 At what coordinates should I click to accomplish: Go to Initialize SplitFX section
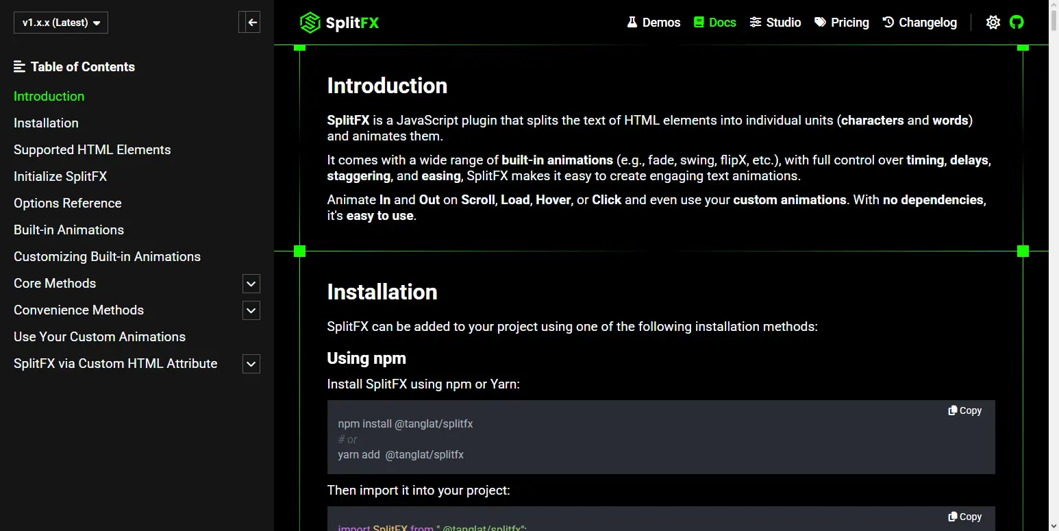click(60, 177)
